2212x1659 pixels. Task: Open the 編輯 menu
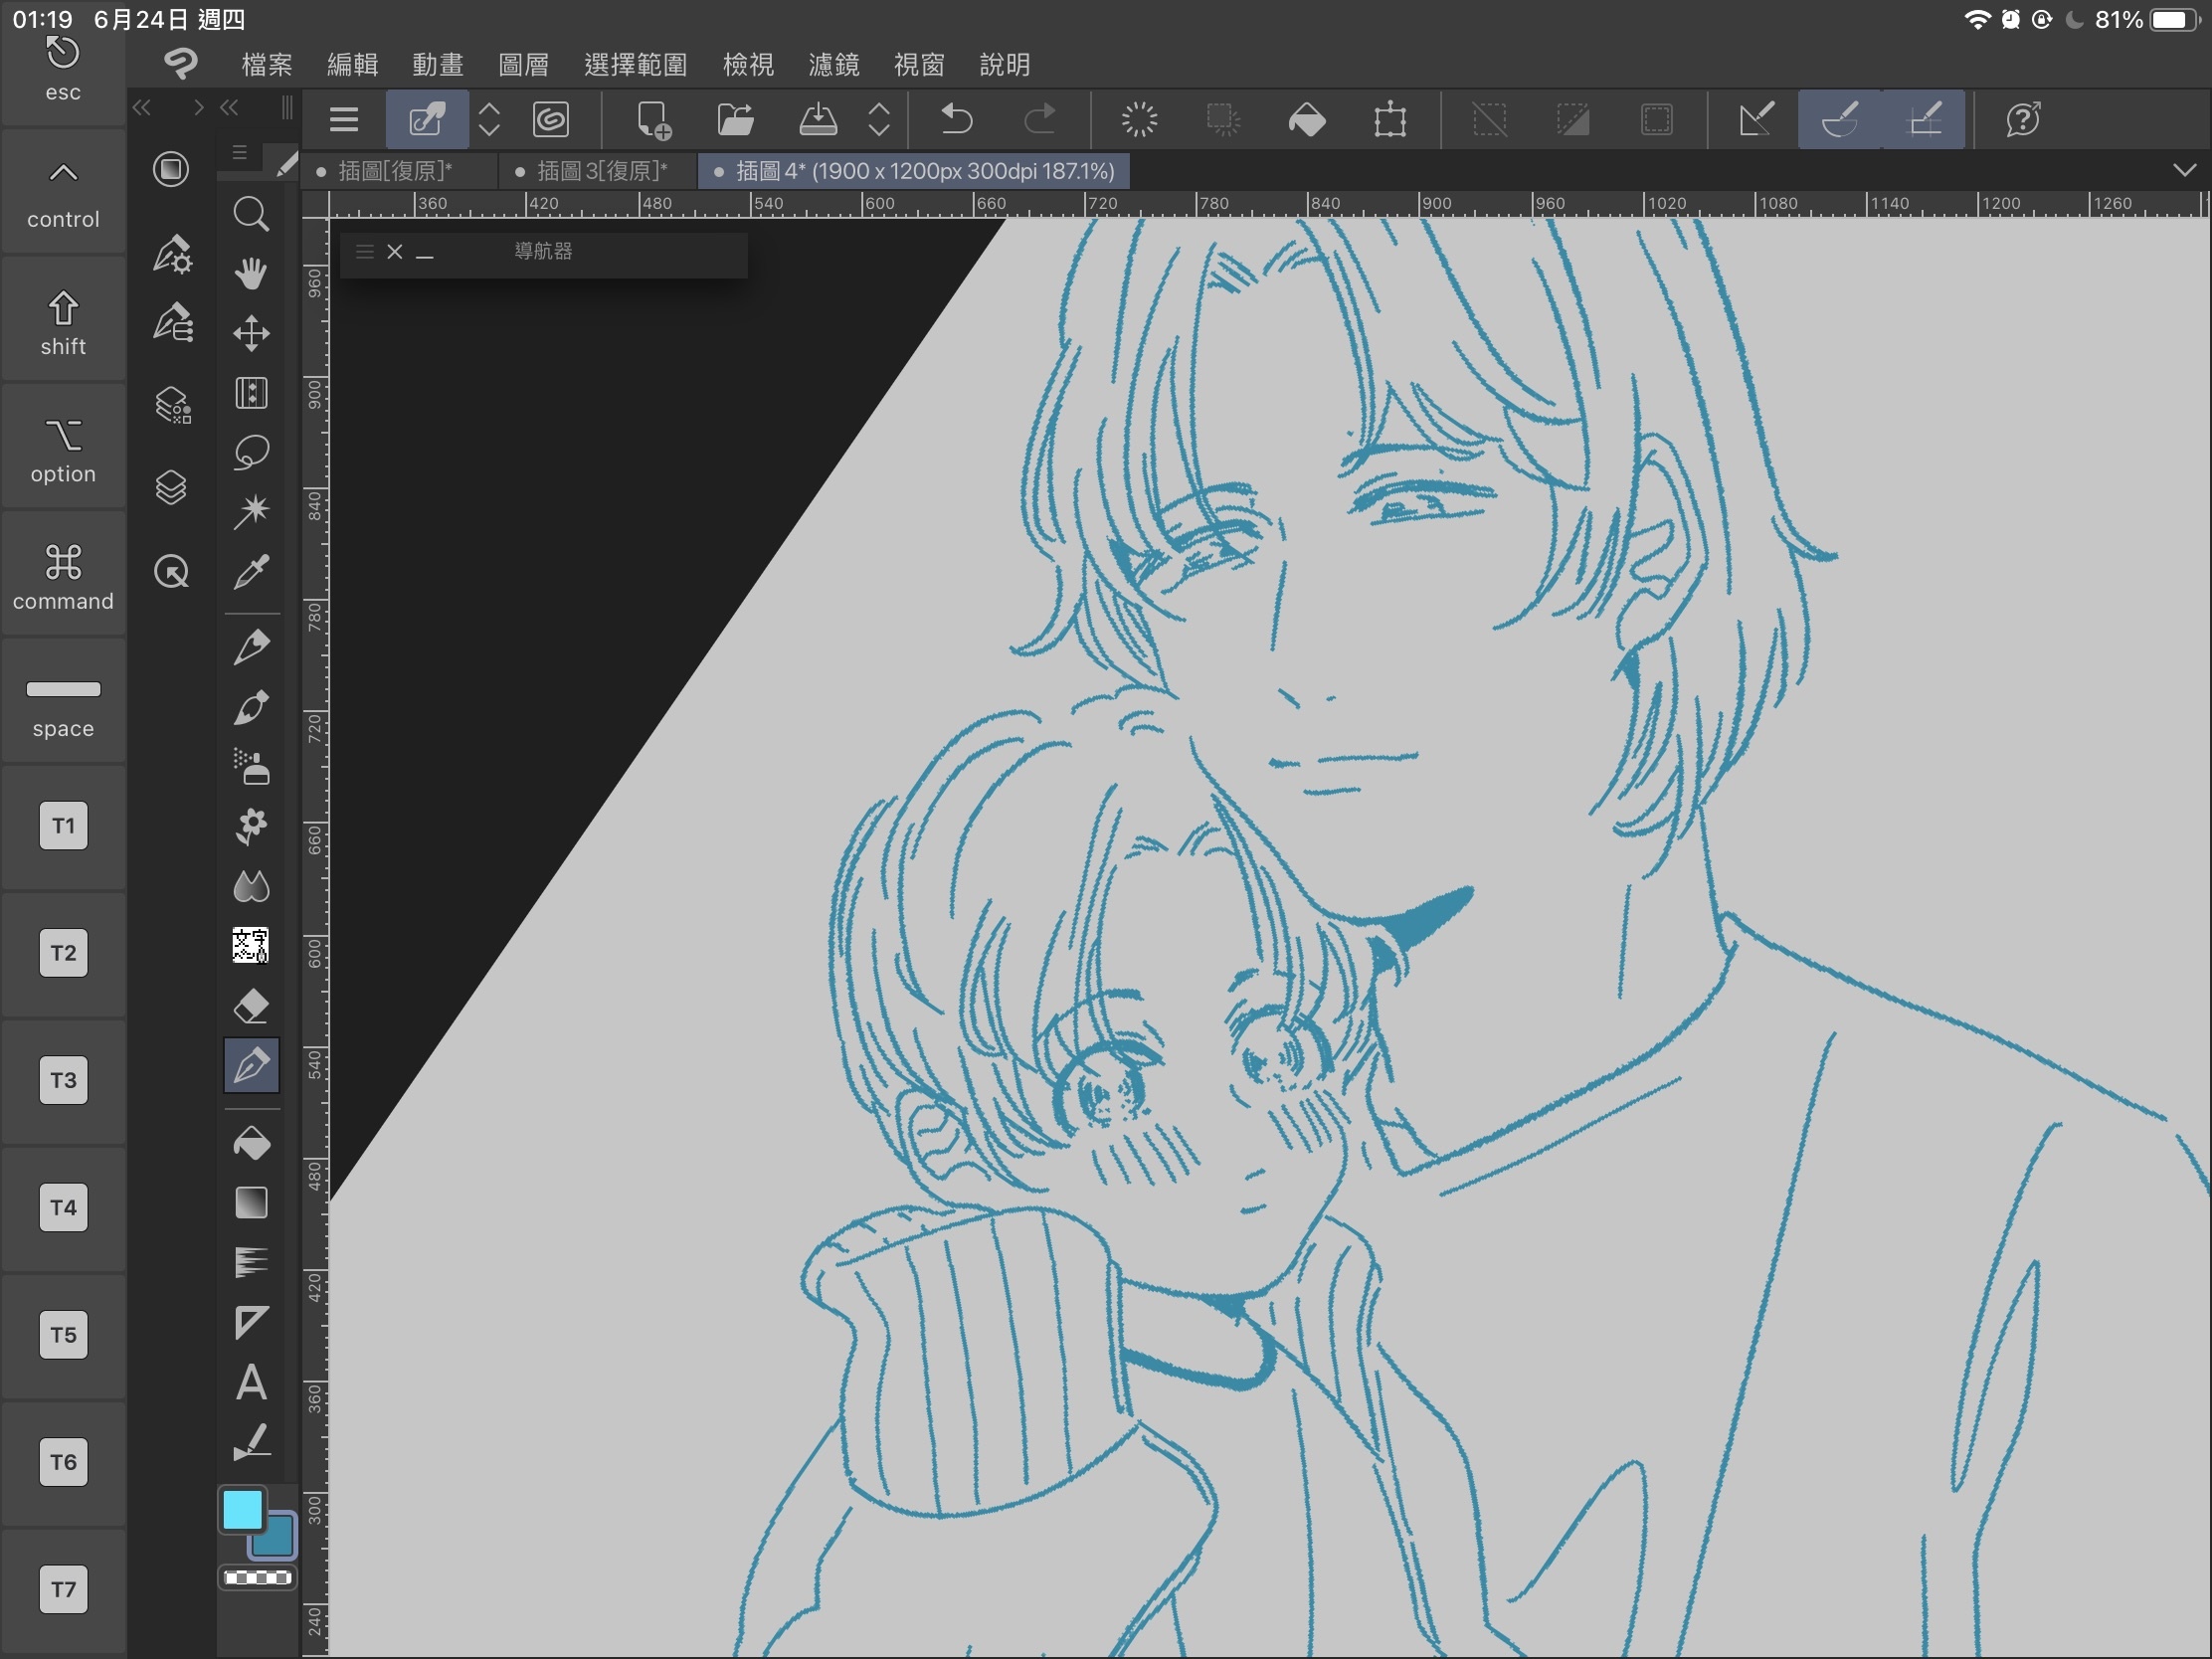click(352, 65)
